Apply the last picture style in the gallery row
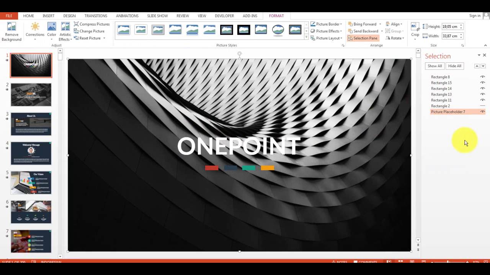Viewport: 490px width, 275px height. point(295,29)
